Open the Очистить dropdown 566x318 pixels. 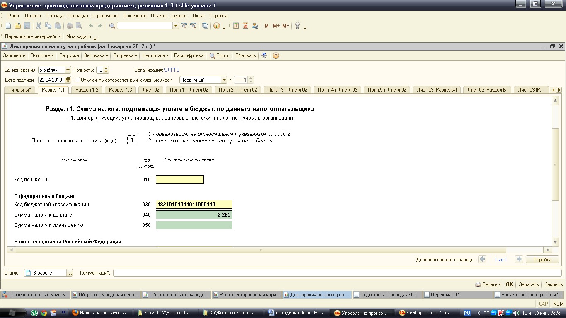[x=42, y=55]
